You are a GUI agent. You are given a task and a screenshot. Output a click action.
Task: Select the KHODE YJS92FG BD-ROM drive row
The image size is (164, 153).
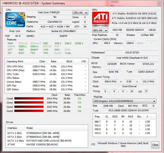pyautogui.click(x=47, y=145)
